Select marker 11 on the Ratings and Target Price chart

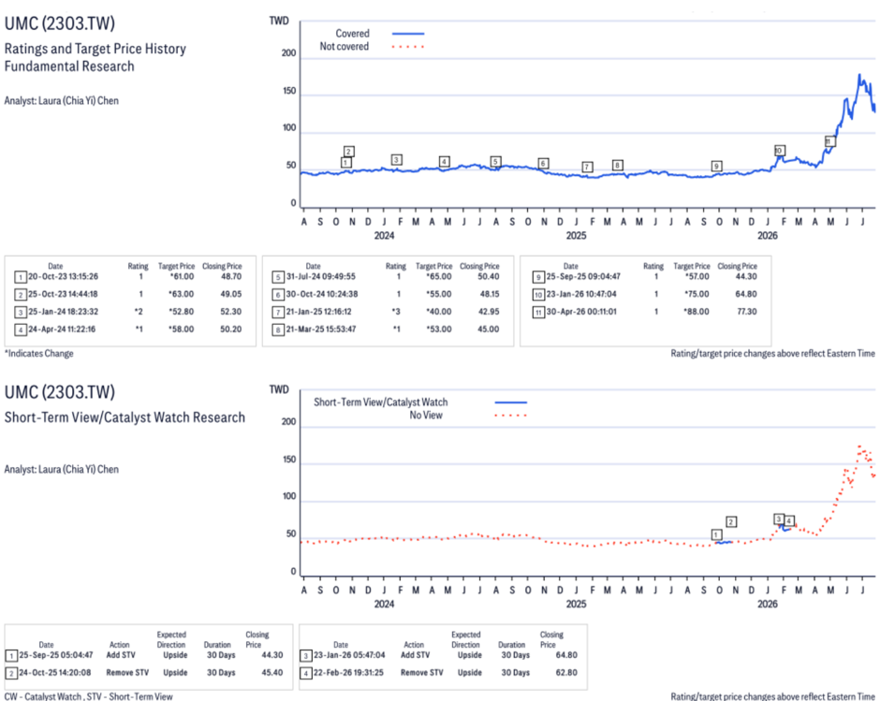[x=830, y=141]
